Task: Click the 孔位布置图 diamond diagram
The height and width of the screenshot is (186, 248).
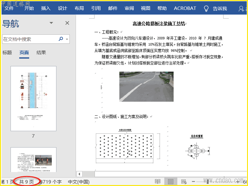Action: pyautogui.click(x=197, y=148)
